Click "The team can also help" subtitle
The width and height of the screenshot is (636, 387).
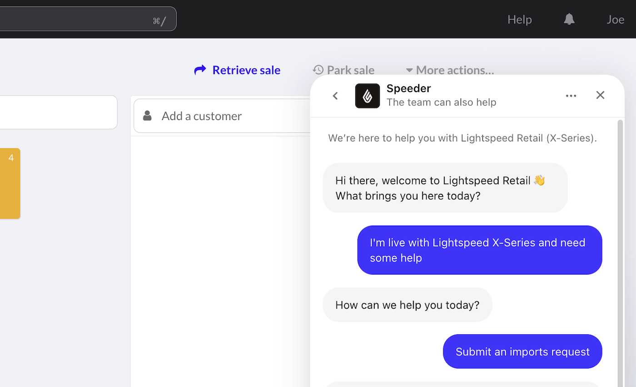(x=441, y=102)
